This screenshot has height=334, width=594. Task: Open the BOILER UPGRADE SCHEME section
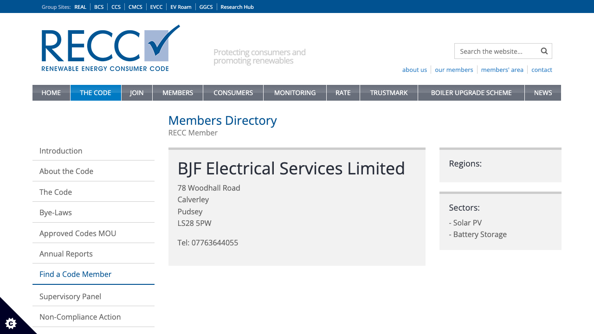tap(471, 93)
